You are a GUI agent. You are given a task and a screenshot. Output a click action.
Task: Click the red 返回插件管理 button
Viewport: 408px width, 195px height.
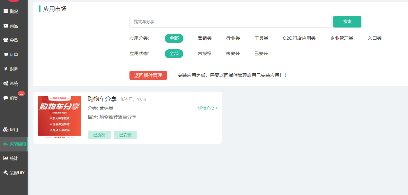pos(148,76)
